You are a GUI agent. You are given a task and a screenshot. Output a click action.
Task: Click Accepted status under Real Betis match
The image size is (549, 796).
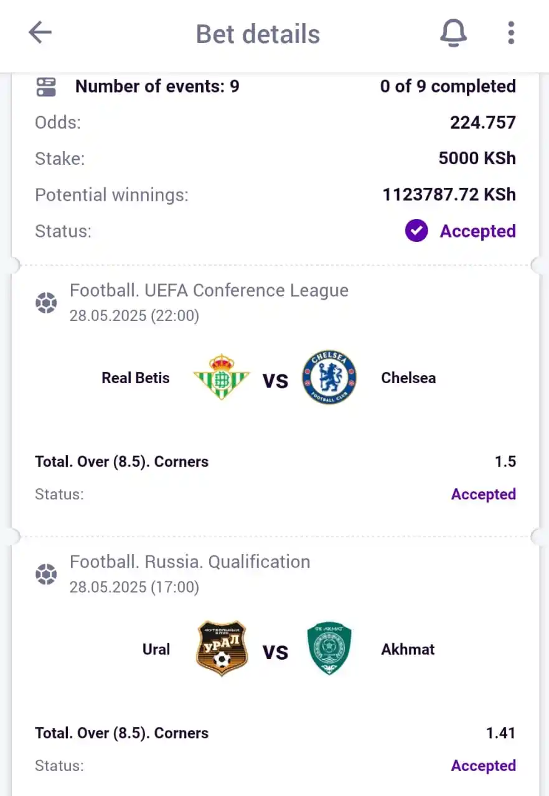[483, 494]
